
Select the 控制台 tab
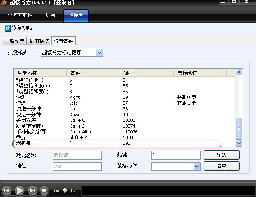(76, 16)
